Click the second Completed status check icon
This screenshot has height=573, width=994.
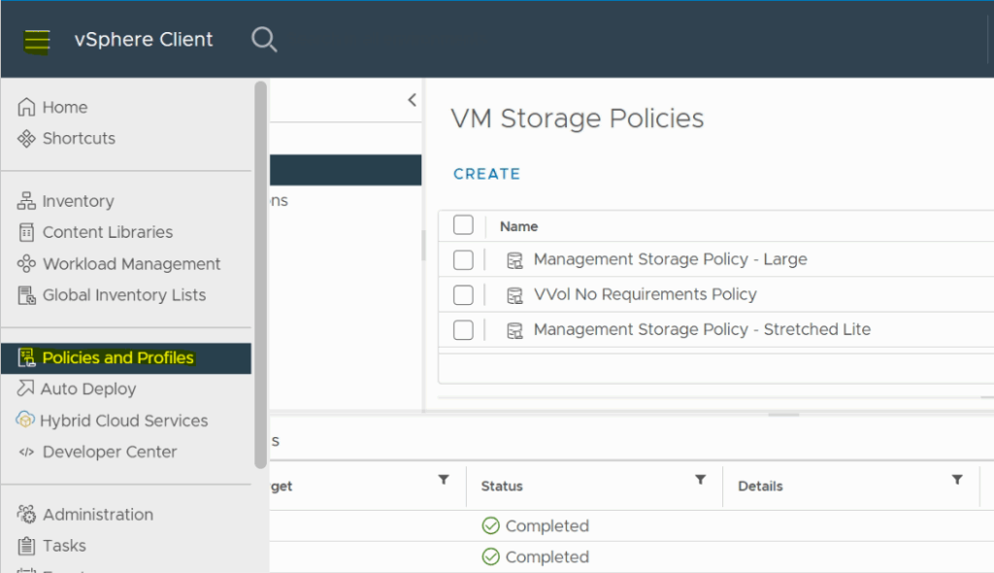[x=490, y=556]
